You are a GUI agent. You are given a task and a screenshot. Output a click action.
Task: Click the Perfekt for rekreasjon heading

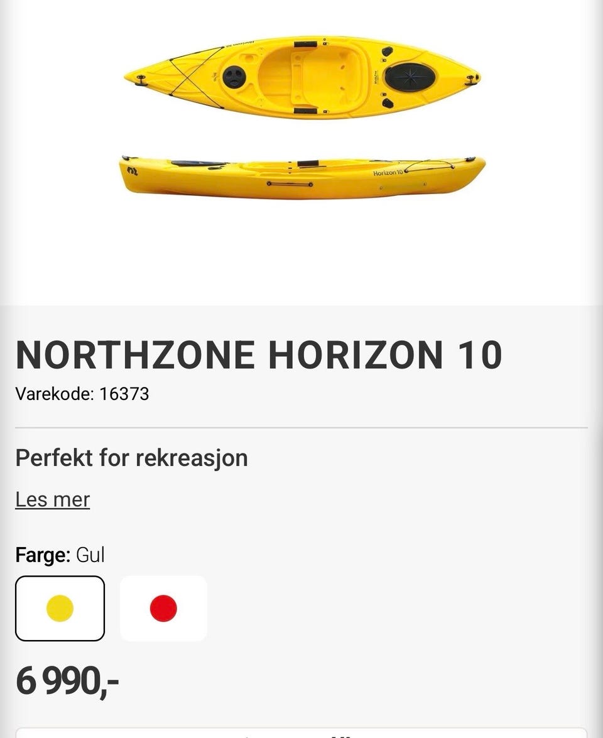tap(131, 457)
